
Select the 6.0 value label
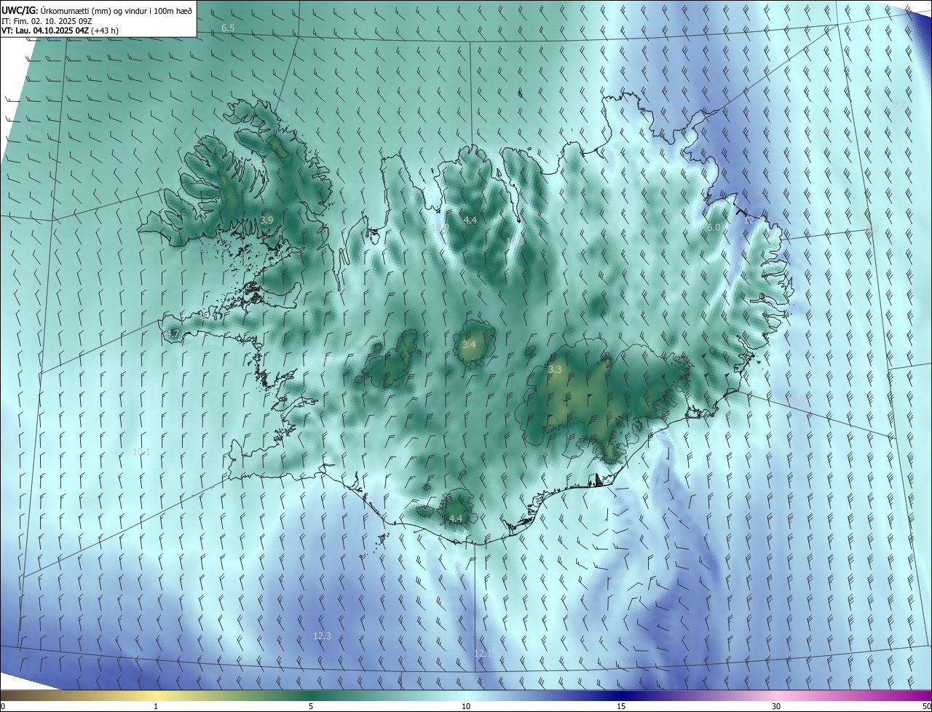[x=714, y=228]
